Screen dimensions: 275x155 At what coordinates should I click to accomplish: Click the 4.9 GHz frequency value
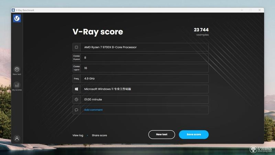point(89,79)
